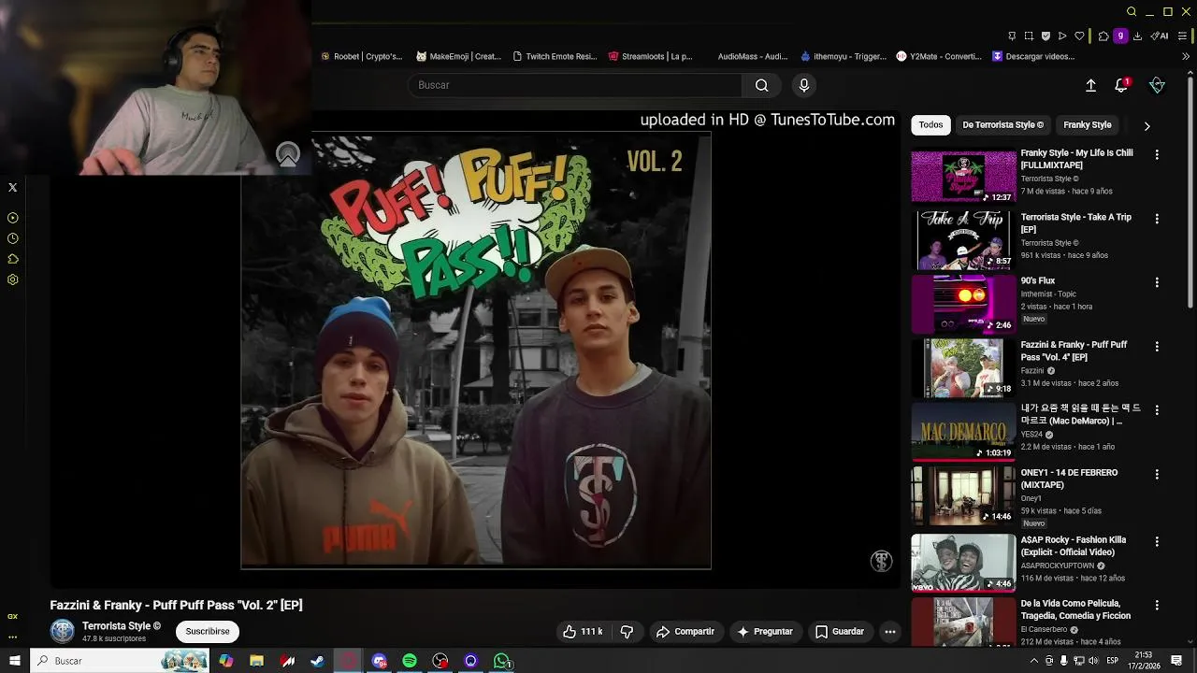Image resolution: width=1197 pixels, height=673 pixels.
Task: Dislike the video with thumbs-down
Action: coord(627,632)
